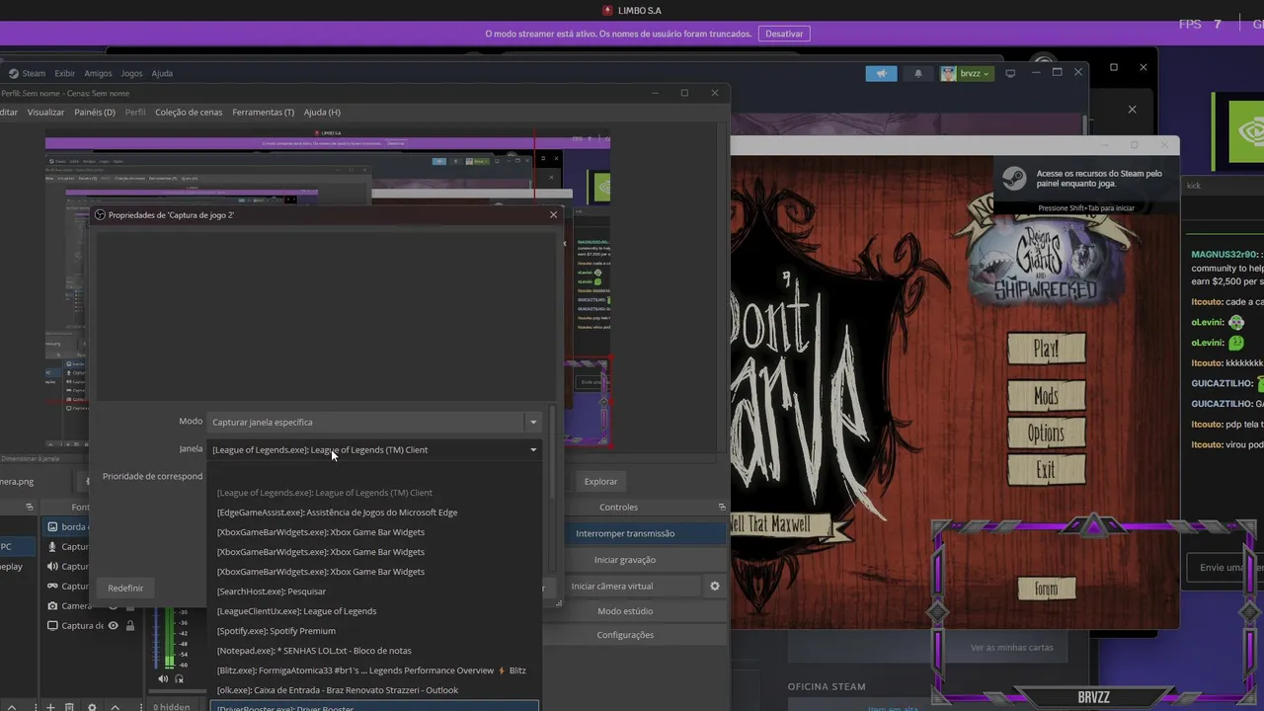The image size is (1264, 711).
Task: Choose LeagueClientUx.exe: League of Legends entry
Action: point(375,611)
